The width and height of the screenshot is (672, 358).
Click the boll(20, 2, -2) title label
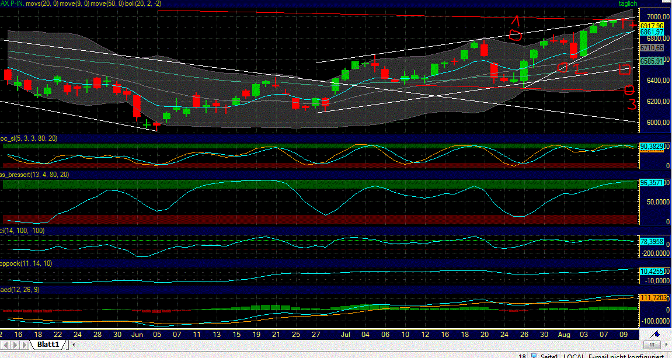[142, 3]
